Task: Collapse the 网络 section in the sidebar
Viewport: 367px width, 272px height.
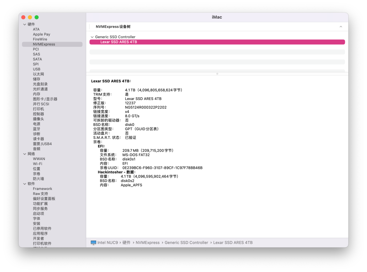Action: coord(24,154)
